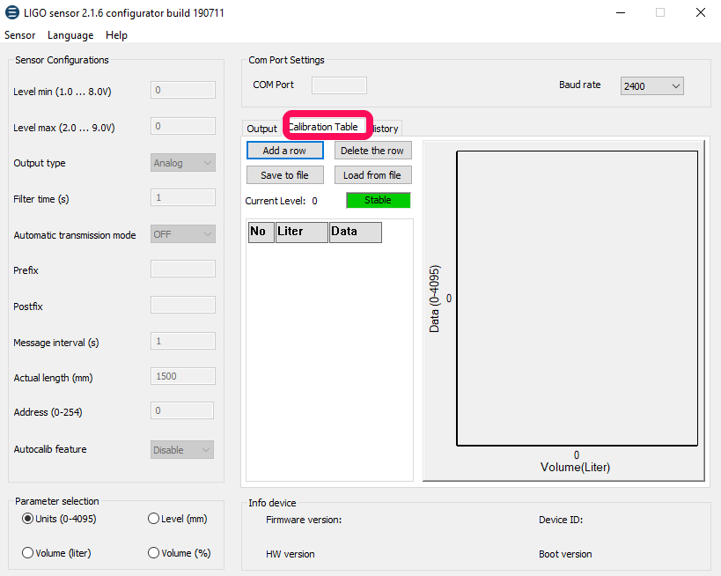Choose Volume (liter) radio option
The height and width of the screenshot is (576, 721).
pyautogui.click(x=27, y=553)
